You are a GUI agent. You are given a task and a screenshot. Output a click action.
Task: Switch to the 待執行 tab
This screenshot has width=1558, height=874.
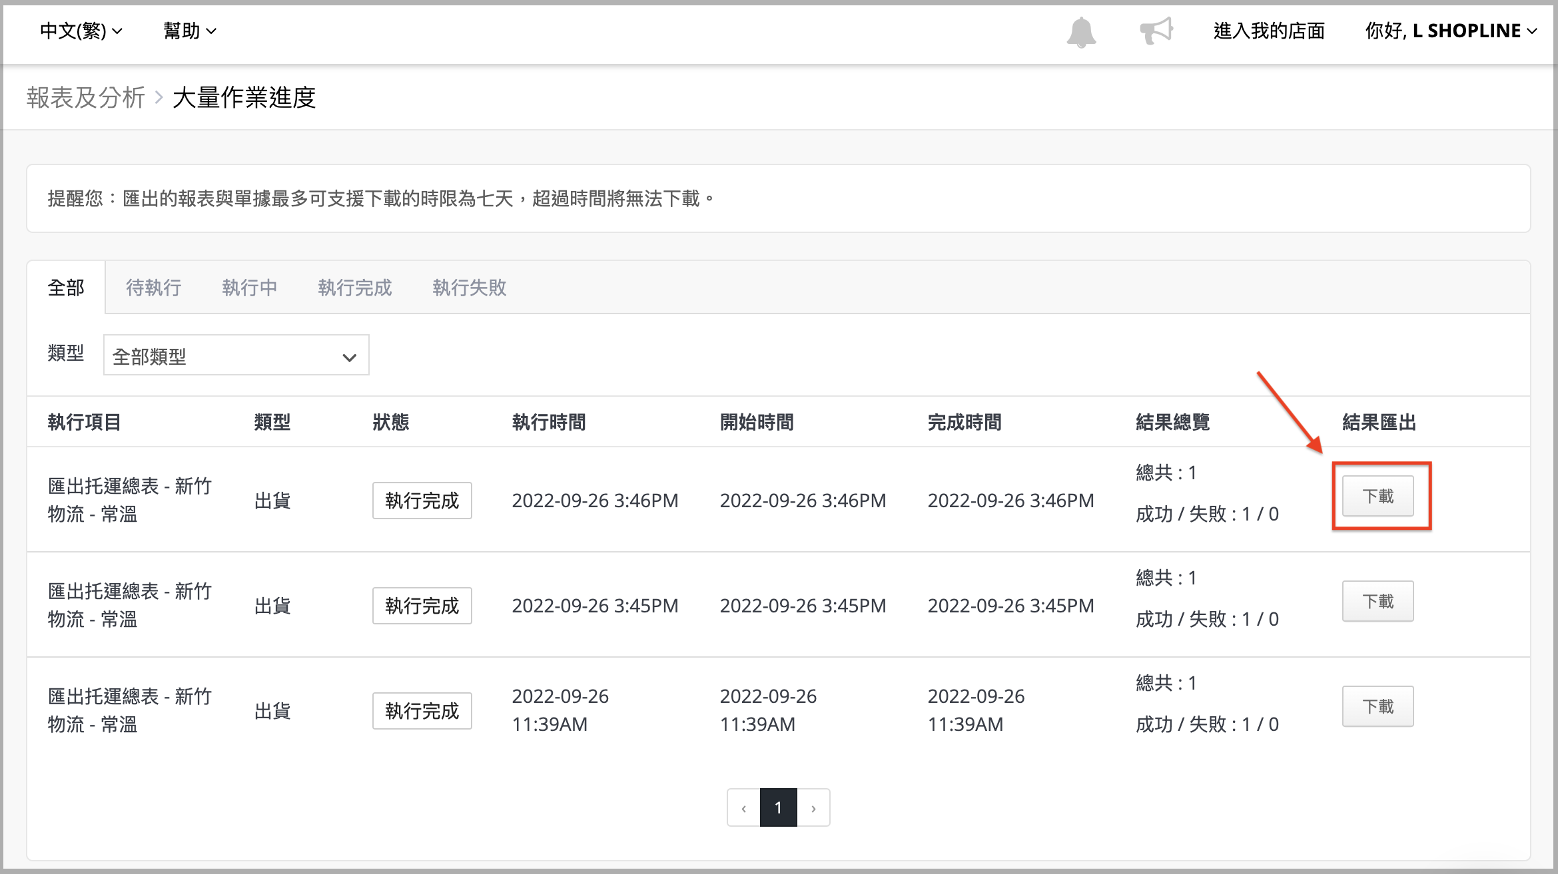point(154,288)
